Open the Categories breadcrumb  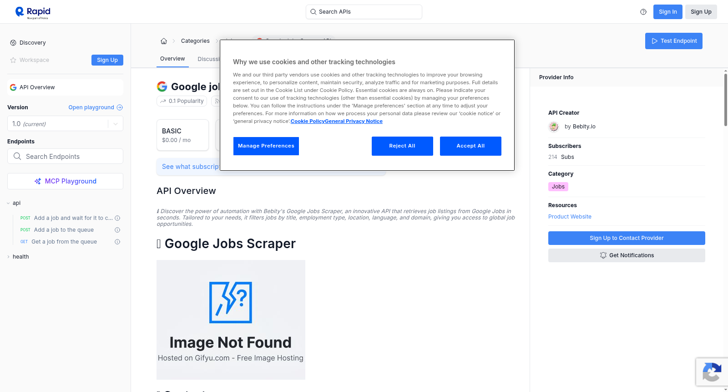[x=195, y=41]
